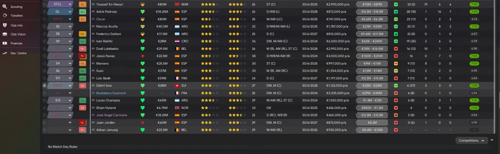Screen dimensions: 500x154
Task: Click the Trn status icon for Ivan Rakitić
Action: point(82,41)
